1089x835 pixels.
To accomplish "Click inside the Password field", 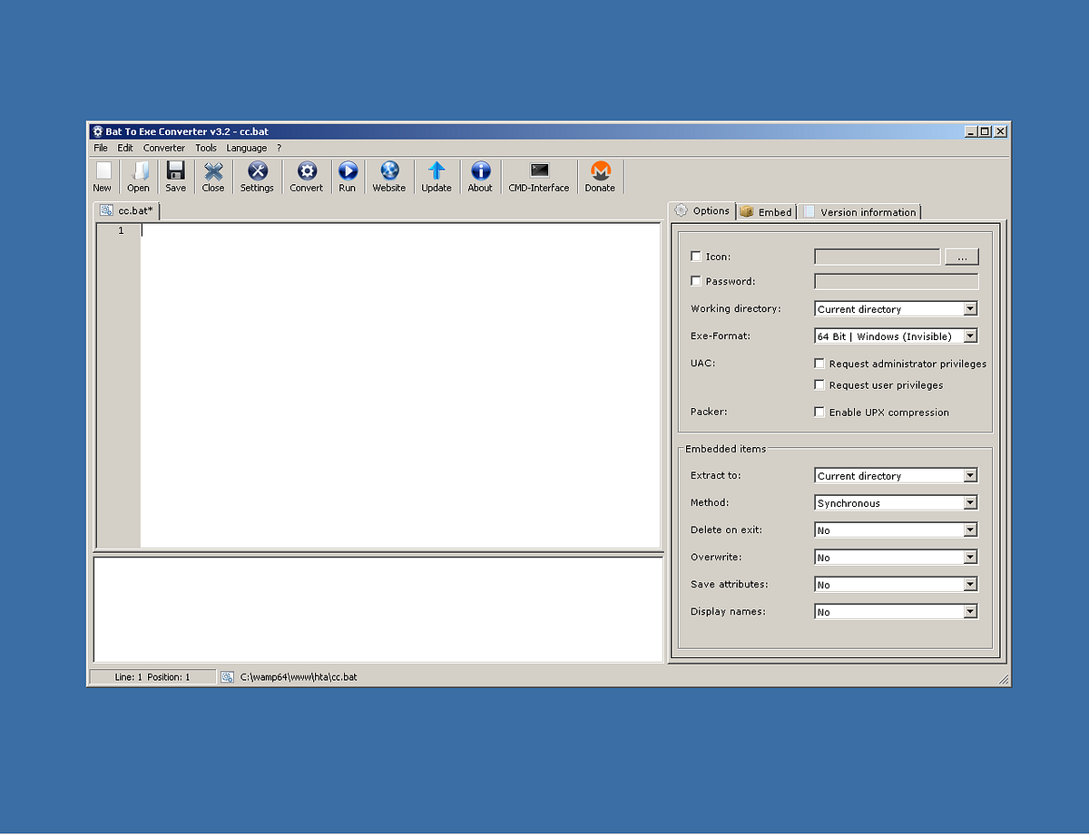I will point(896,281).
